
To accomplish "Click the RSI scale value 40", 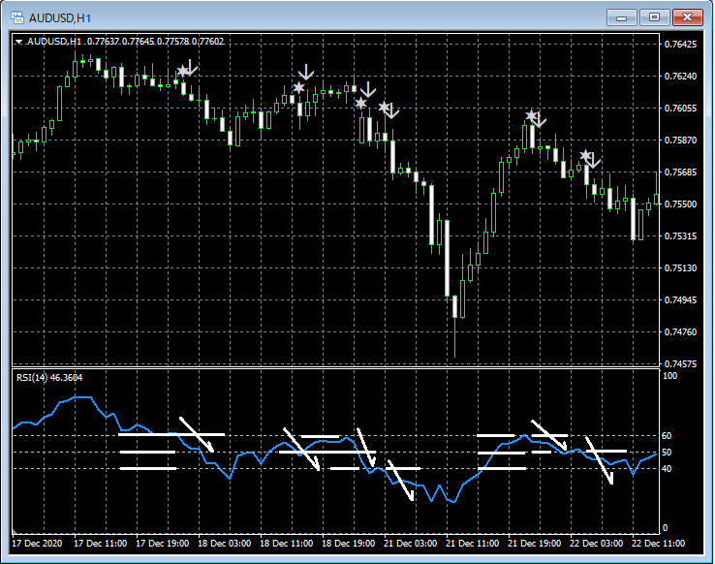I will pyautogui.click(x=667, y=469).
